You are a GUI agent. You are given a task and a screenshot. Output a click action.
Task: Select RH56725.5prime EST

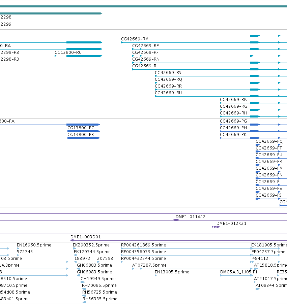(99, 292)
